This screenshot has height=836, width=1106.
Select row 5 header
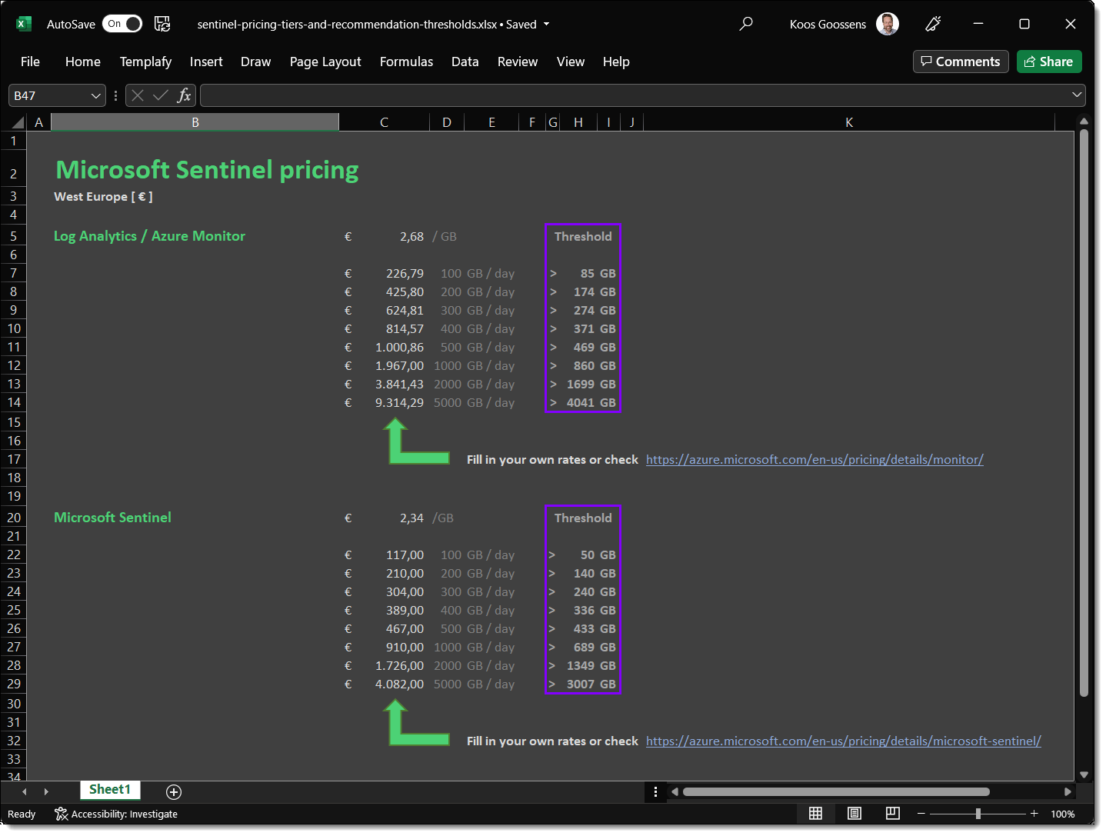click(13, 236)
